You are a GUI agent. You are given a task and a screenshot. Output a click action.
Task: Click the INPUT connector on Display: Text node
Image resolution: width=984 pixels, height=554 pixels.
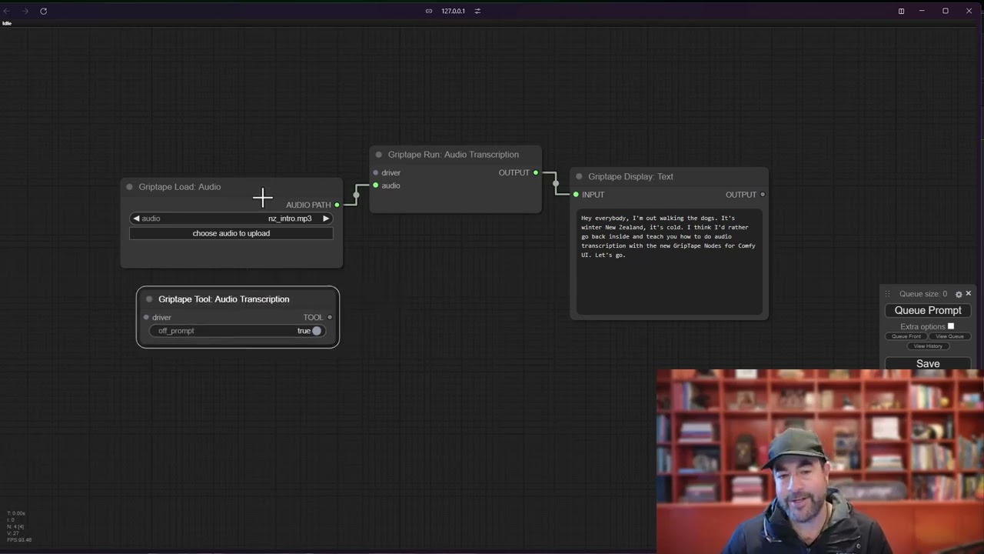click(x=576, y=195)
